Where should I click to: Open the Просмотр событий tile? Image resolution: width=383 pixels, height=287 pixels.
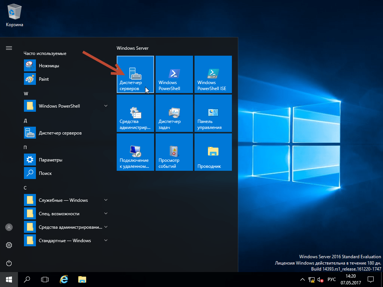click(174, 152)
